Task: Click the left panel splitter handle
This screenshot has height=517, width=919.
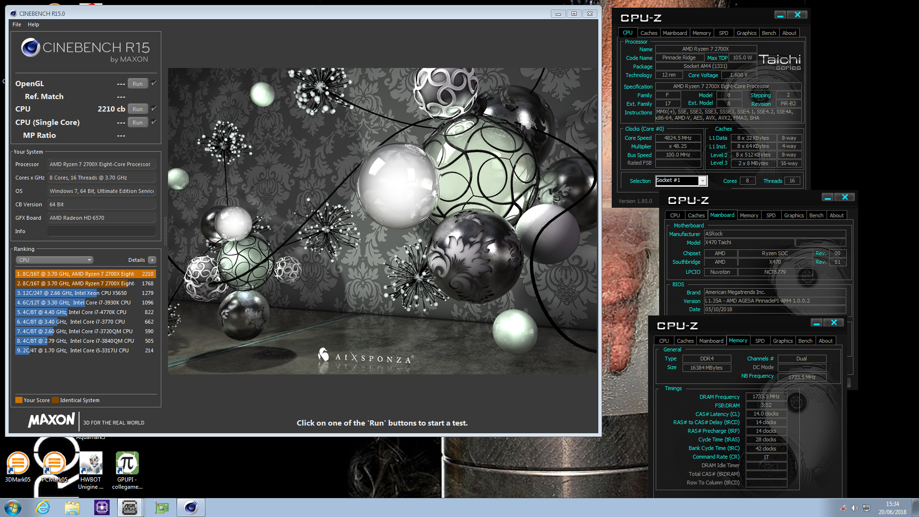Action: 166,230
